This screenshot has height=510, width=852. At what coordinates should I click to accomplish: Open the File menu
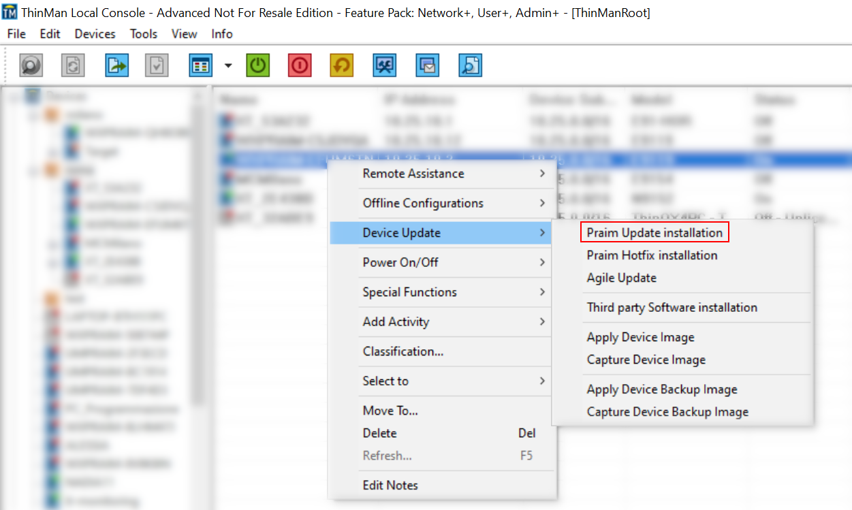point(16,34)
